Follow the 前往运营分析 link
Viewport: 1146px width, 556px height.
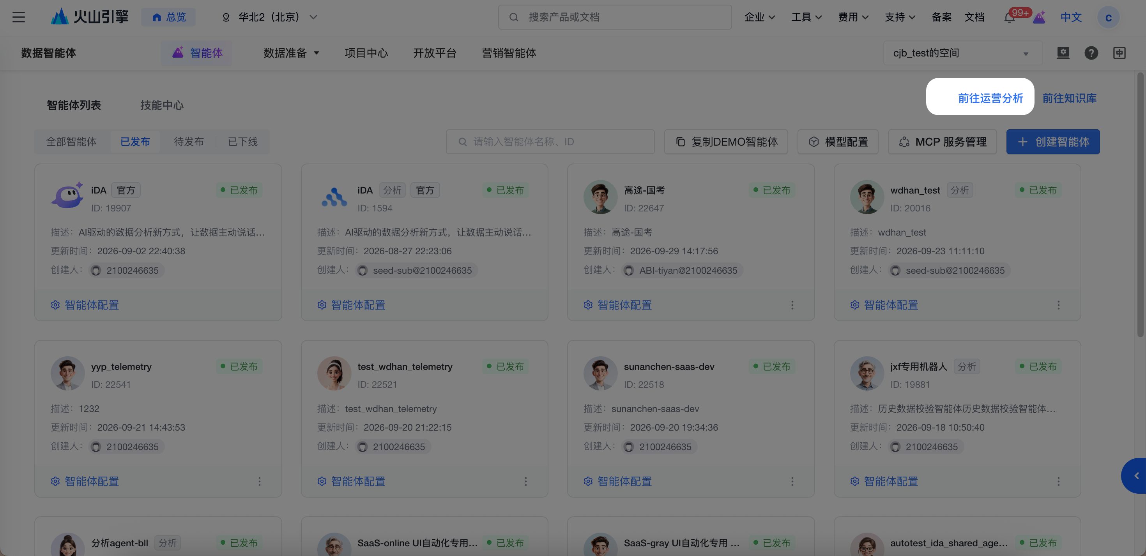pyautogui.click(x=990, y=98)
